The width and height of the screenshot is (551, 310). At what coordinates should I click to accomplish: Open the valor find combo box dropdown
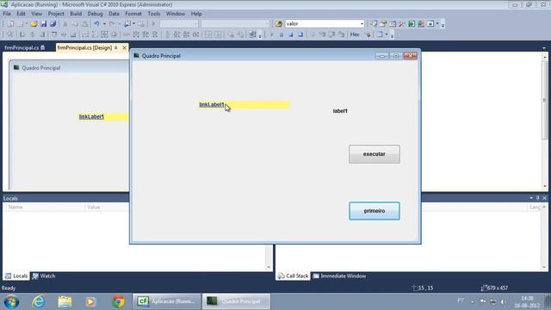[x=362, y=24]
